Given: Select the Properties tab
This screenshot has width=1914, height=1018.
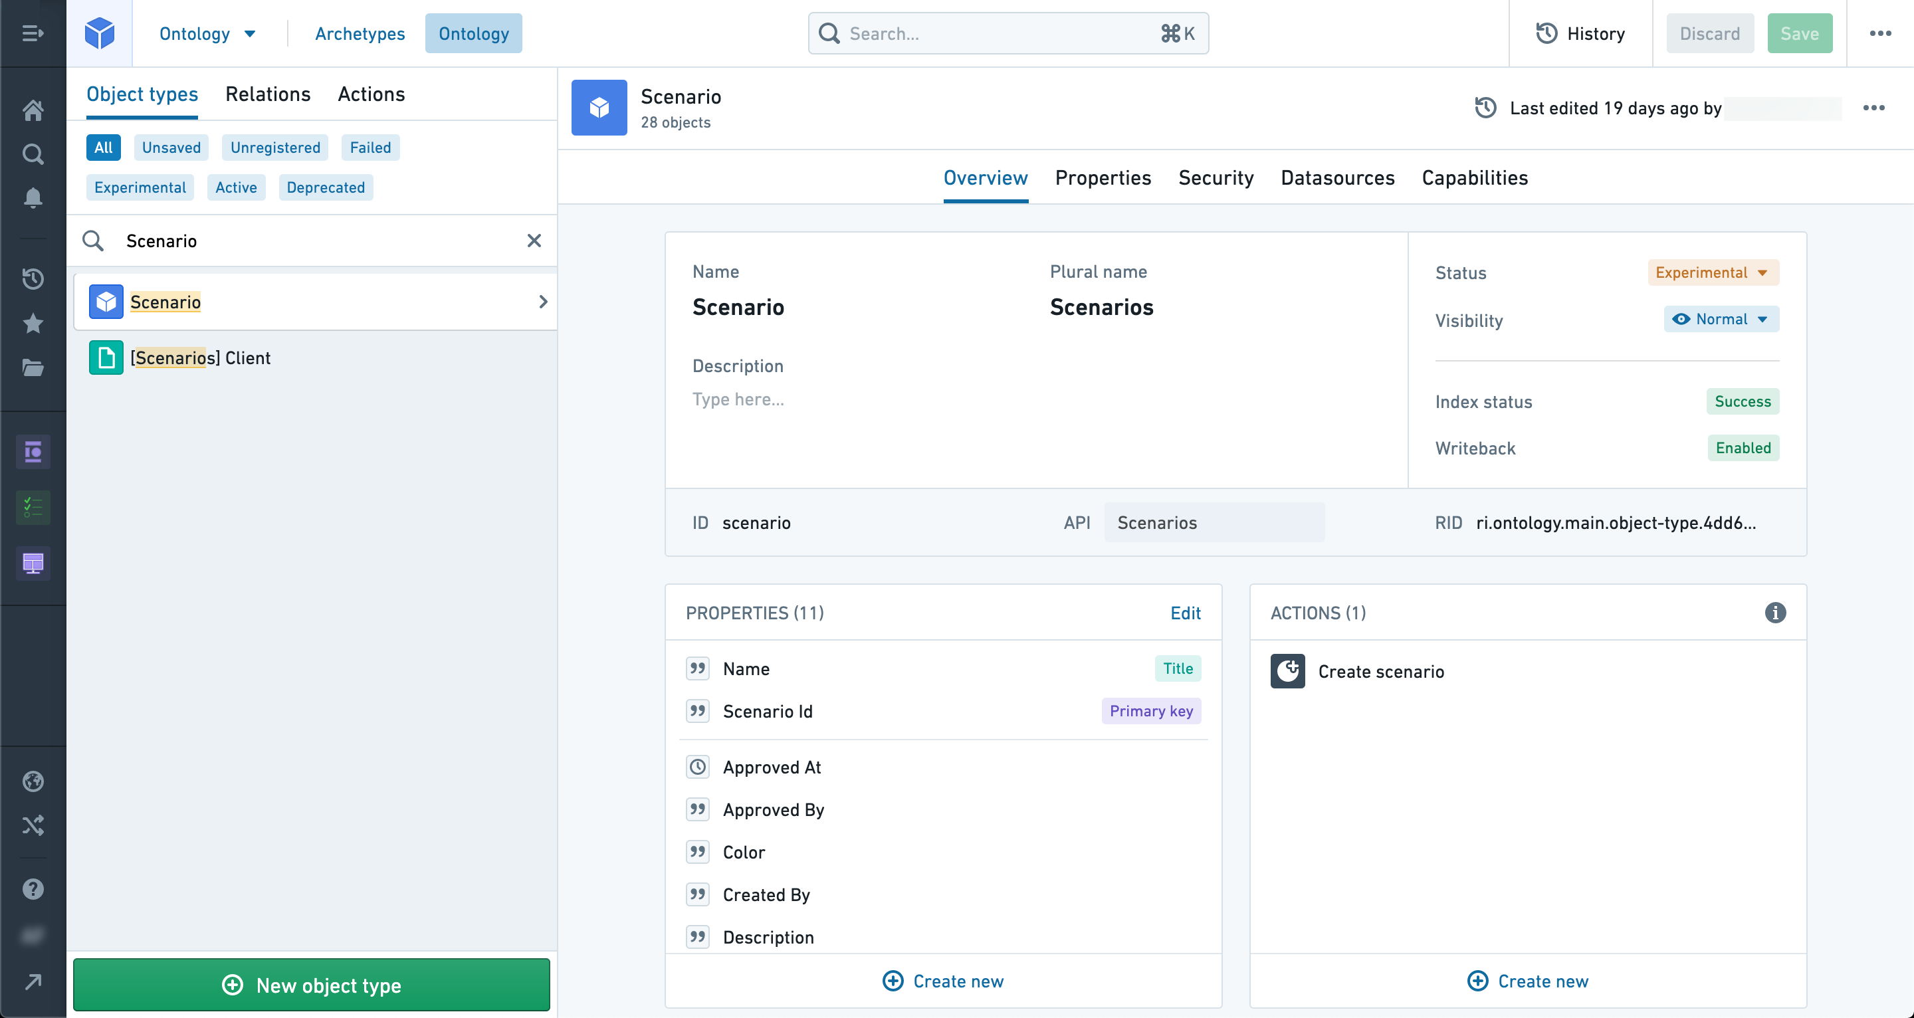Looking at the screenshot, I should pos(1103,177).
